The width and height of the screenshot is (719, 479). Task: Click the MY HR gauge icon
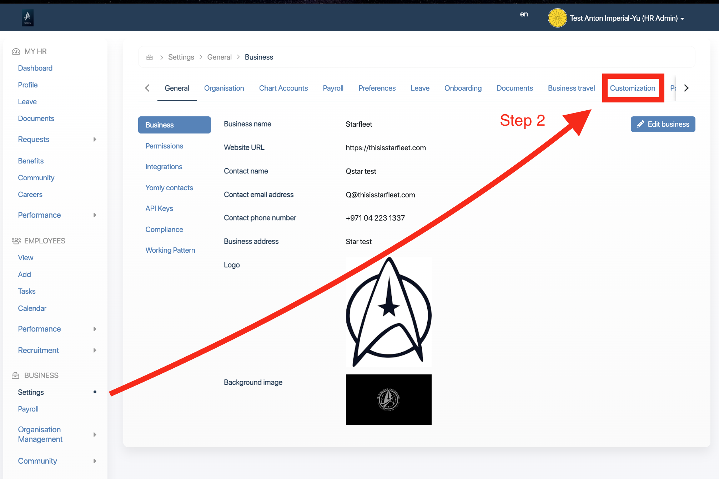(16, 51)
